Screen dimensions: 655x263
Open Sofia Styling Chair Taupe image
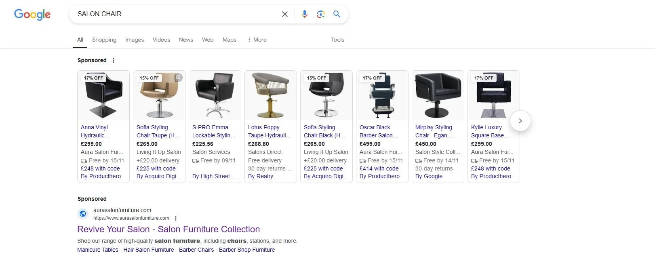(x=159, y=95)
